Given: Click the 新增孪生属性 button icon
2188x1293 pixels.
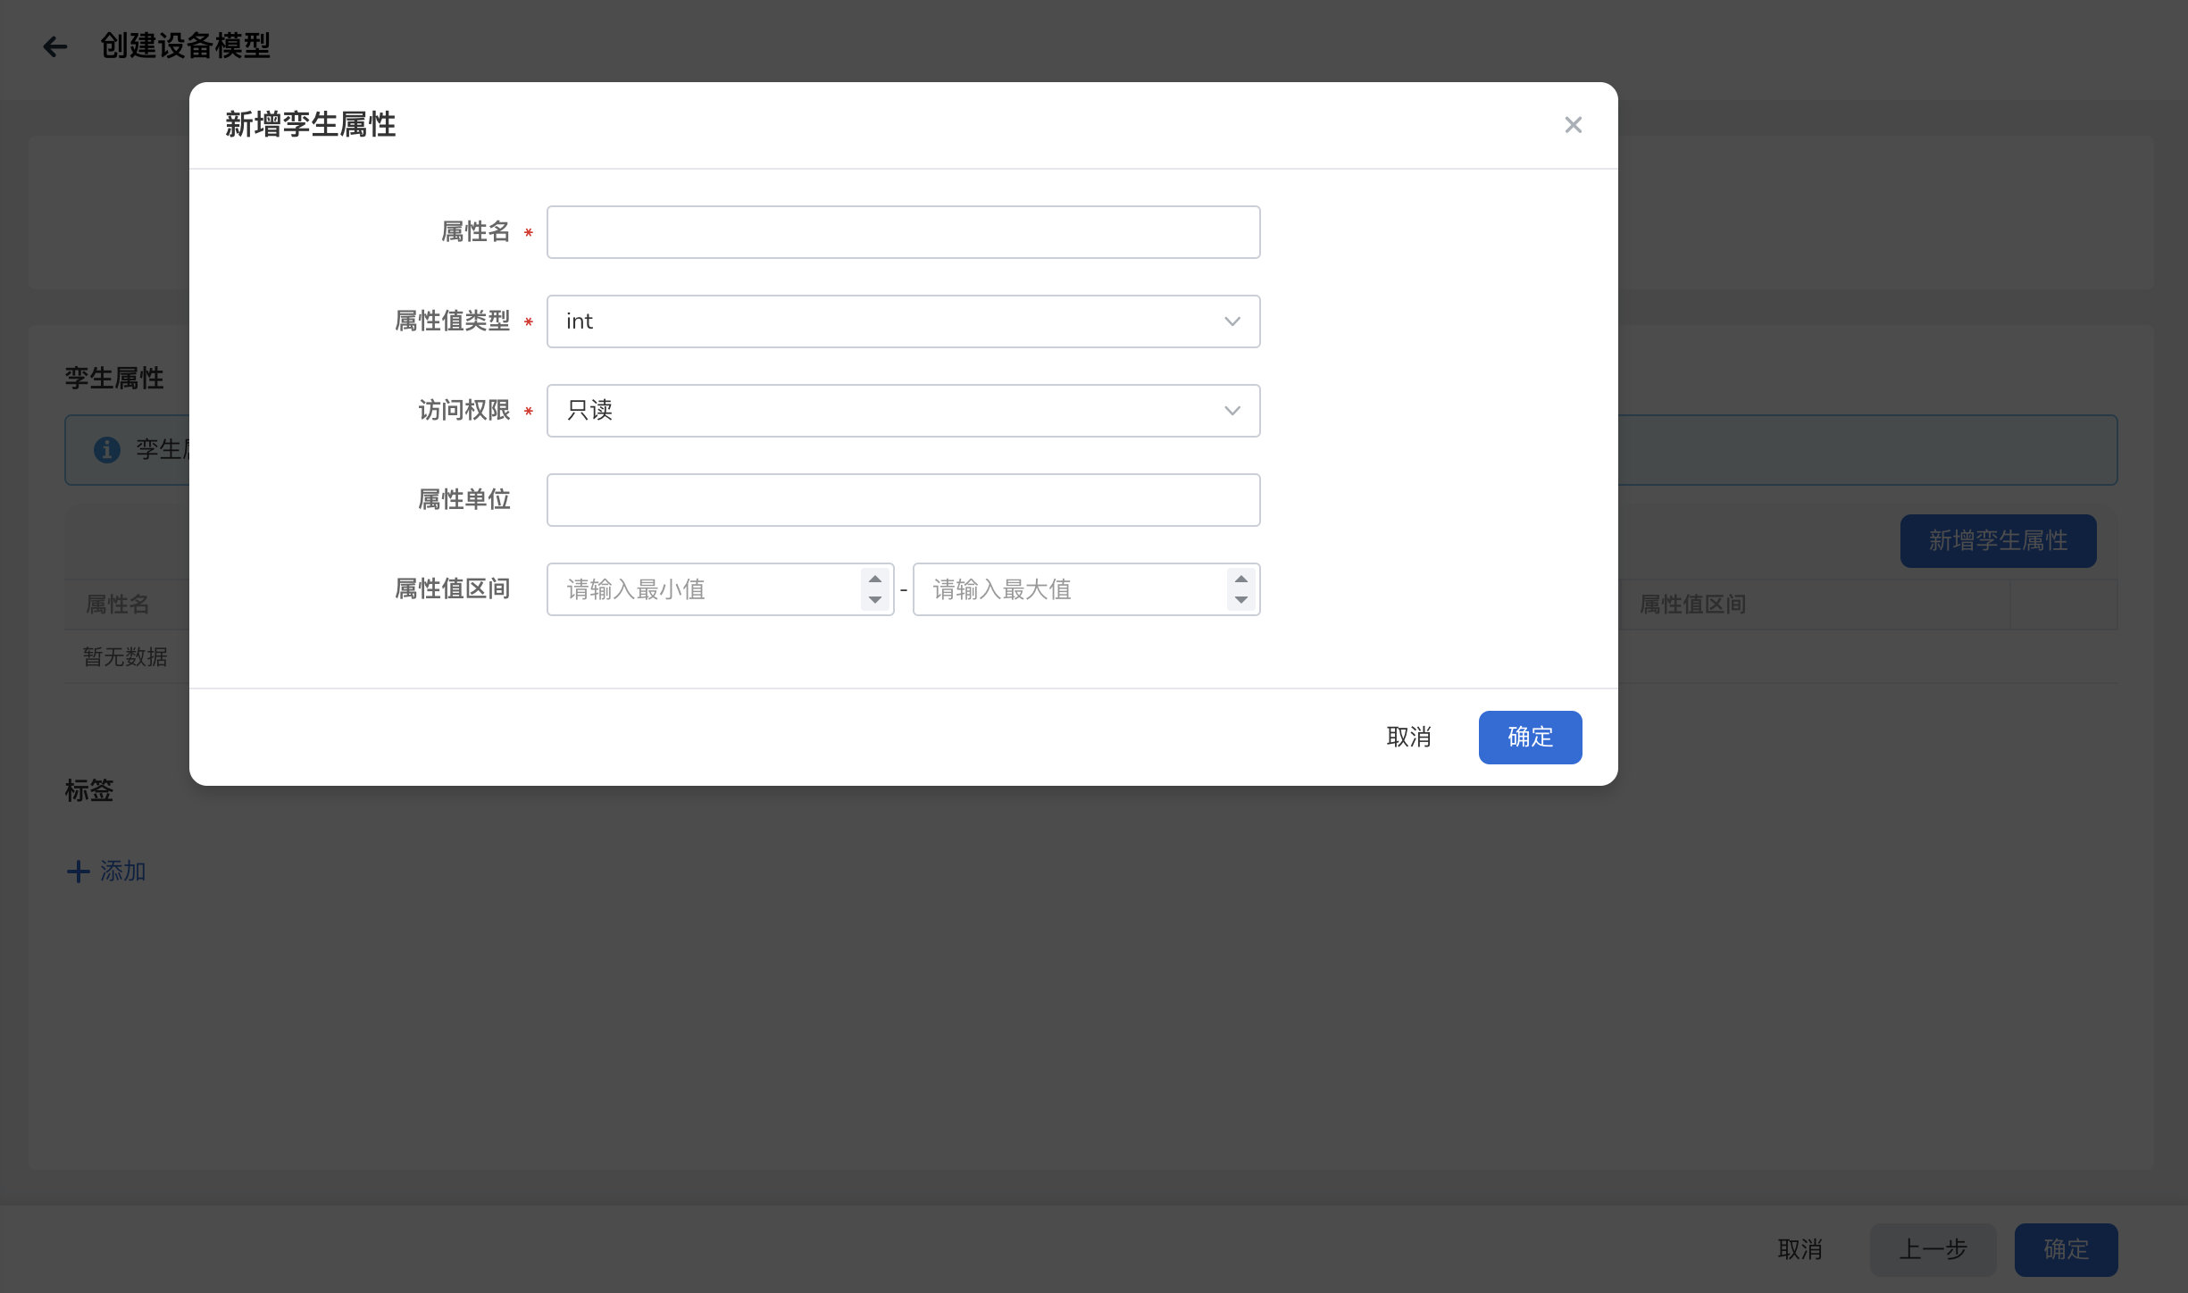Looking at the screenshot, I should pyautogui.click(x=1999, y=540).
